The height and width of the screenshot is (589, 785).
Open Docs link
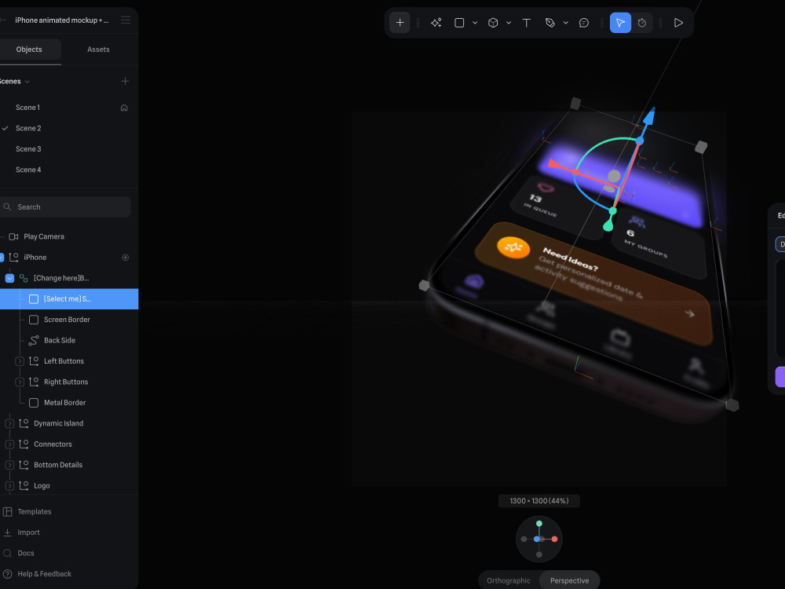(26, 553)
